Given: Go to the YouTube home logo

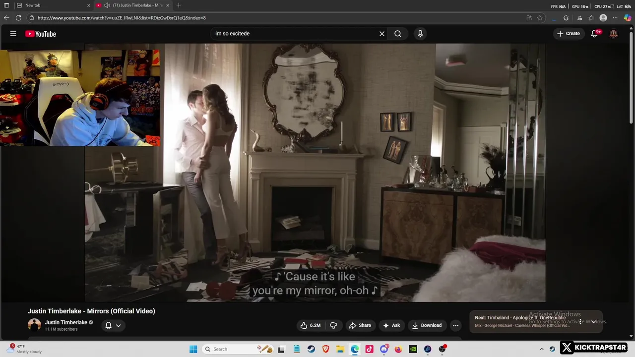Looking at the screenshot, I should pyautogui.click(x=41, y=34).
